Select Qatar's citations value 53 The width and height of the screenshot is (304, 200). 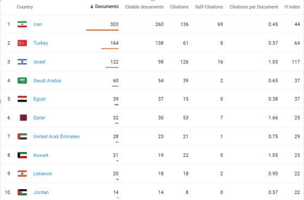click(x=185, y=118)
